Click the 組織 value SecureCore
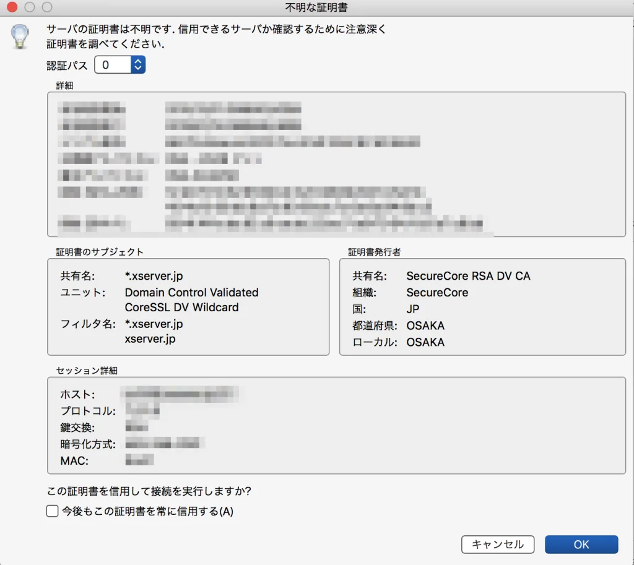Screen dimensions: 634x565 437,292
